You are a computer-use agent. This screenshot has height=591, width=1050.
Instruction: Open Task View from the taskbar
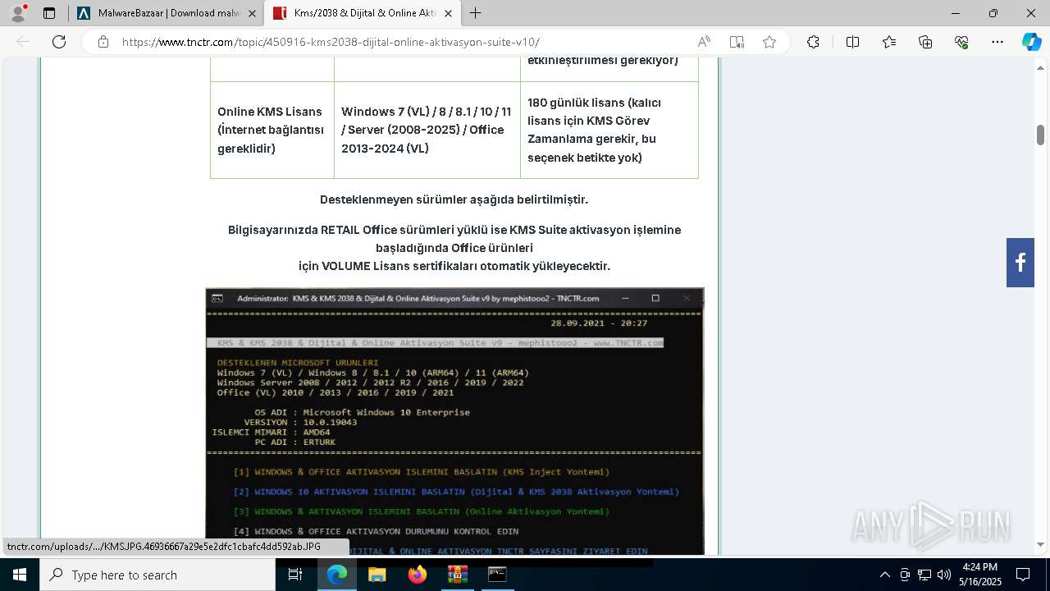pos(296,575)
